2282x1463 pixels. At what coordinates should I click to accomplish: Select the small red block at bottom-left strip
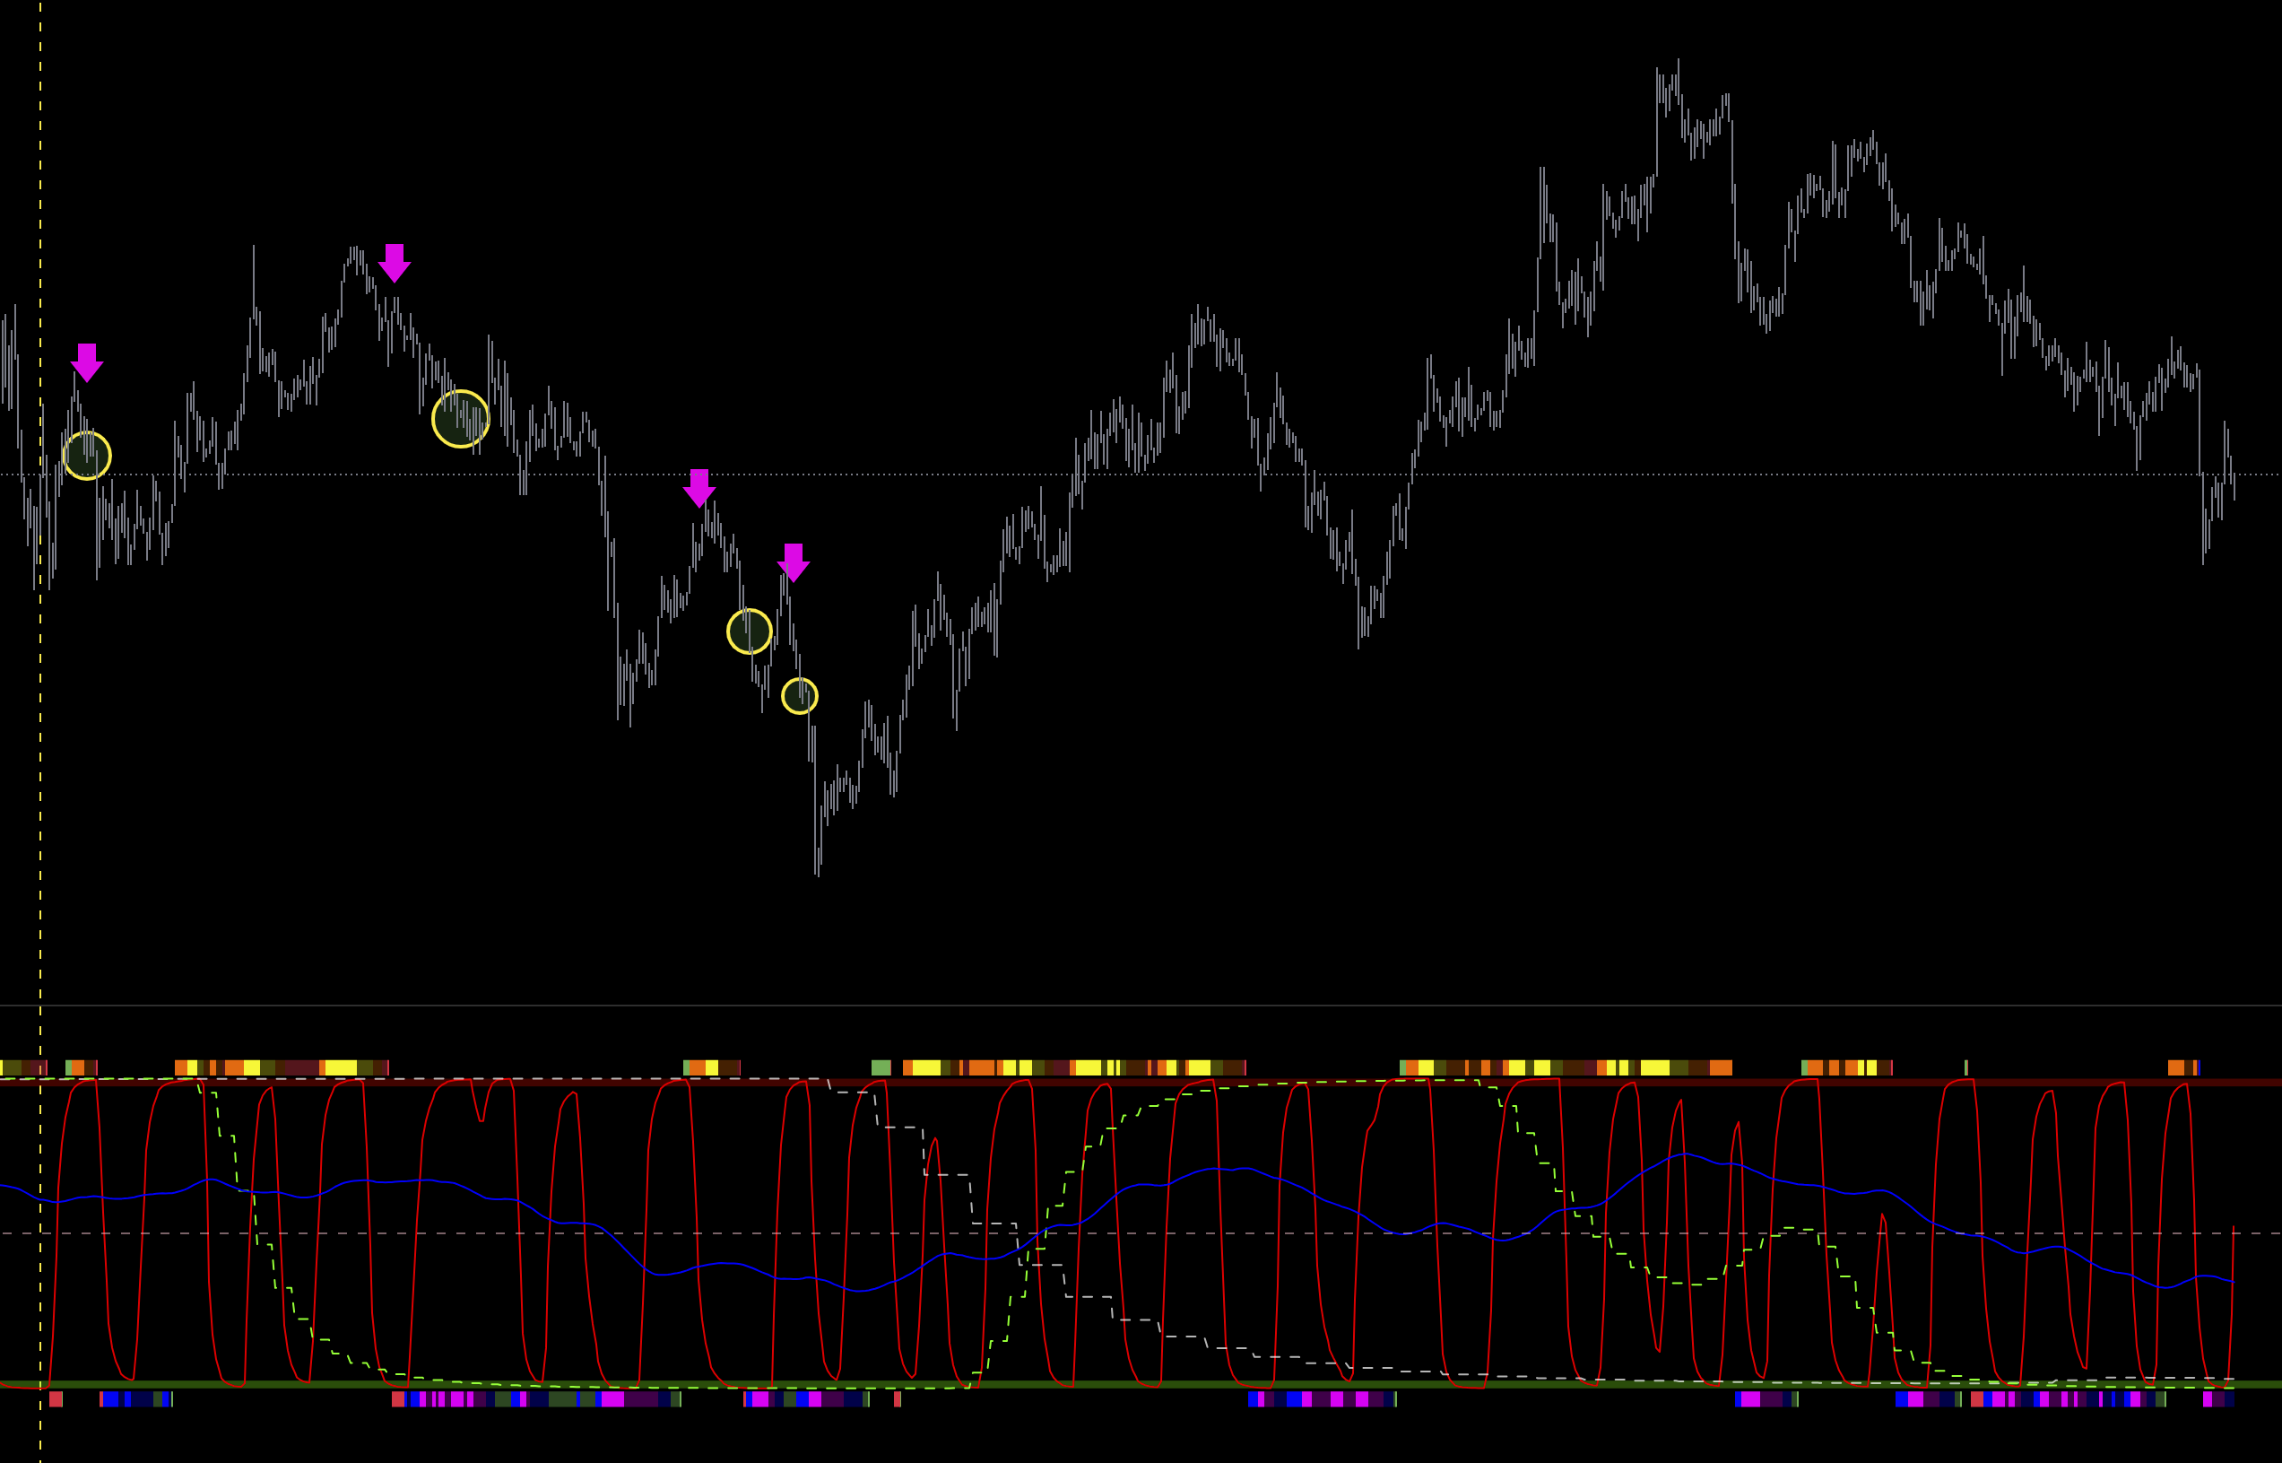tap(56, 1398)
